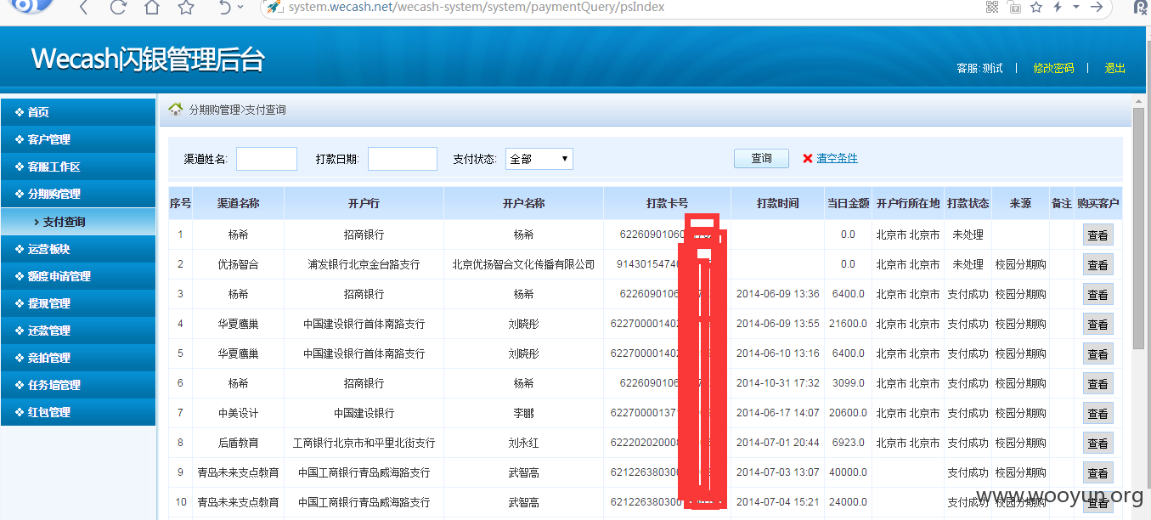The width and height of the screenshot is (1151, 520).
Task: Click the 购买客户 column header
Action: coord(1097,203)
